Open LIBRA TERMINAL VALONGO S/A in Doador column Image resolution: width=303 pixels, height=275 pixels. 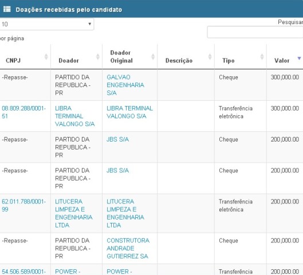pos(75,116)
